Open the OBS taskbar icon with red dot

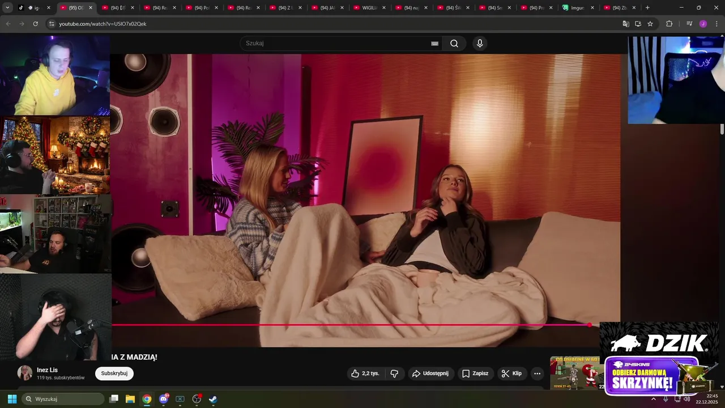[x=197, y=399]
